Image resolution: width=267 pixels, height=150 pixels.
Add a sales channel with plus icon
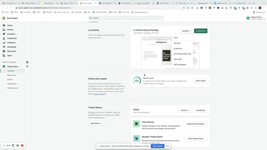27,62
